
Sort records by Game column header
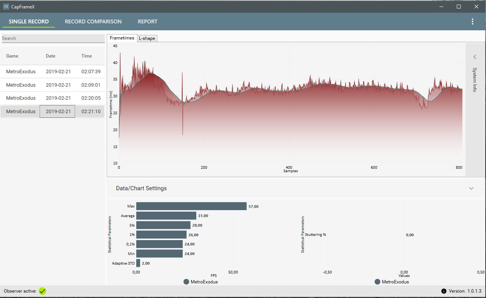[x=12, y=56]
